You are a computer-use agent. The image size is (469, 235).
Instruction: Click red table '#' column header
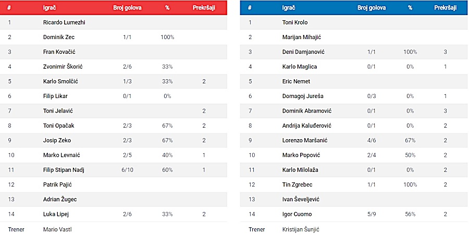click(x=10, y=8)
